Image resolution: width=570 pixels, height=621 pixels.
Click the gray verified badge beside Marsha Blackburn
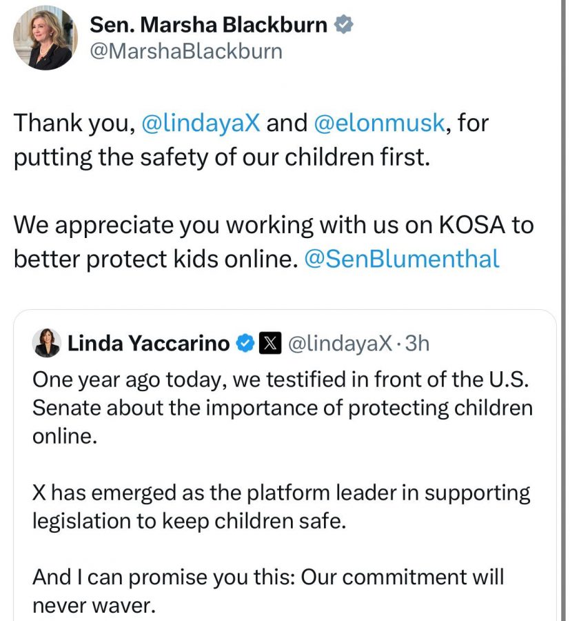coord(344,25)
